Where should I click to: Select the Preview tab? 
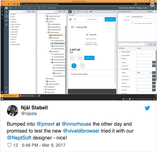pos(71,15)
